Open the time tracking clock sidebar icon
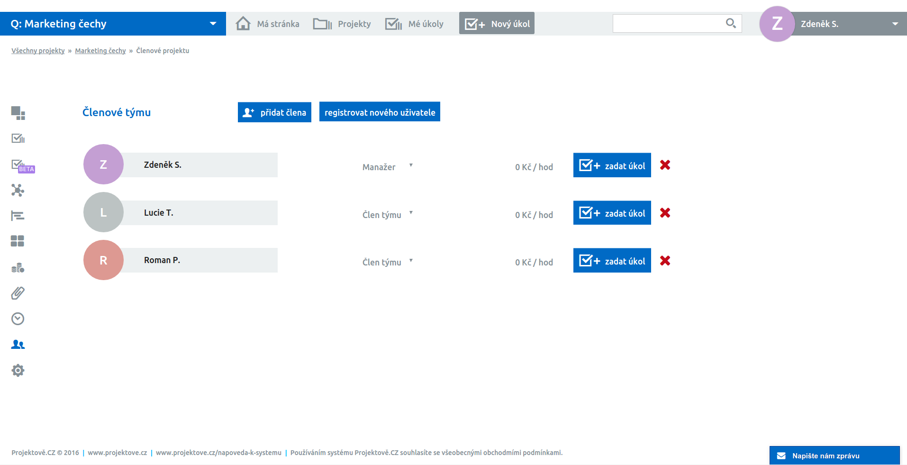Viewport: 907px width, 465px height. click(x=18, y=319)
